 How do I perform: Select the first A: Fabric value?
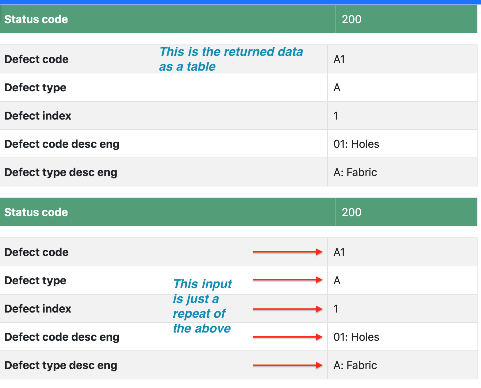coord(355,172)
